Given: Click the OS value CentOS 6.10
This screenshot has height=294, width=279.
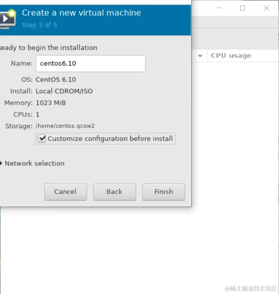Looking at the screenshot, I should click(56, 80).
